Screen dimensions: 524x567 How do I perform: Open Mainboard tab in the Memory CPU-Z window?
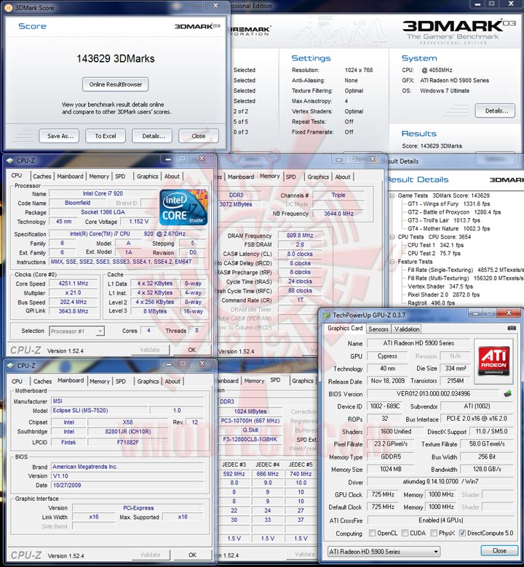[241, 177]
